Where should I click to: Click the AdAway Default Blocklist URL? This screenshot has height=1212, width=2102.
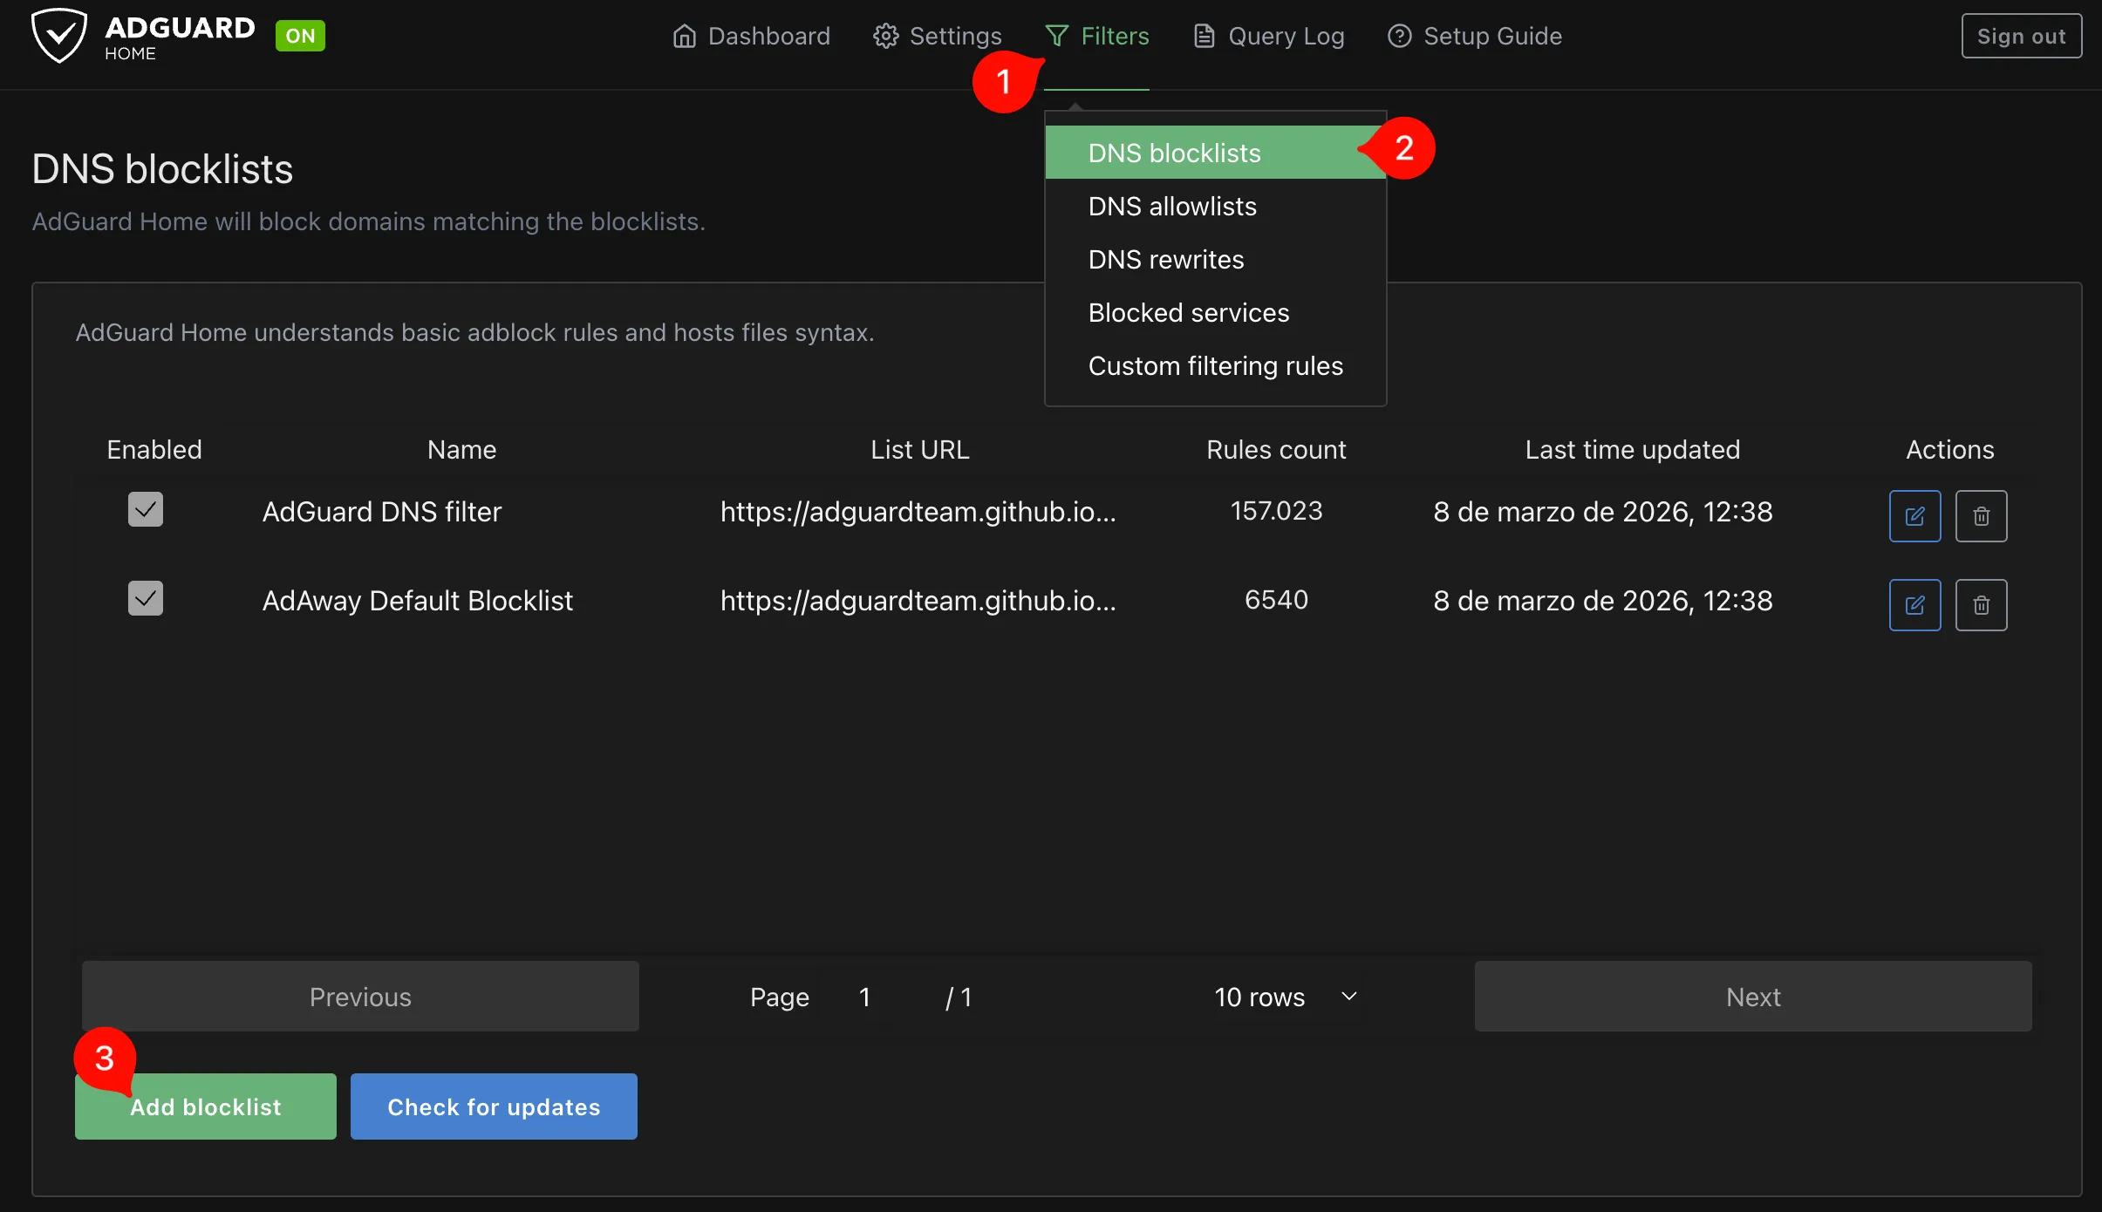(x=918, y=601)
